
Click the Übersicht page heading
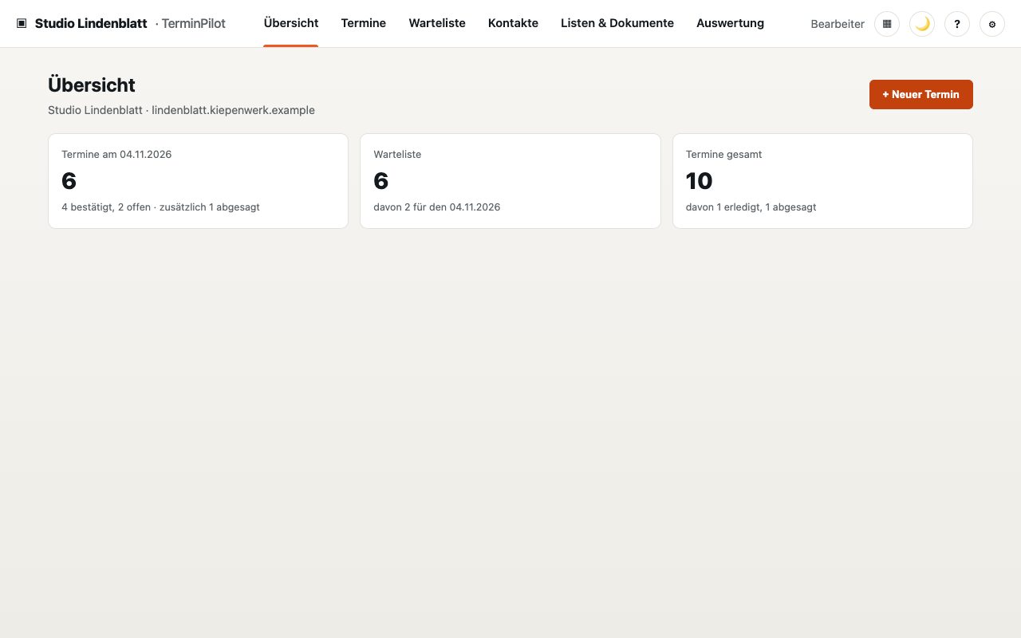tap(92, 85)
